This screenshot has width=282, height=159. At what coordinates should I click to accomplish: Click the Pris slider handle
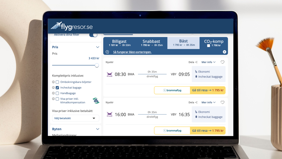coord(97,65)
